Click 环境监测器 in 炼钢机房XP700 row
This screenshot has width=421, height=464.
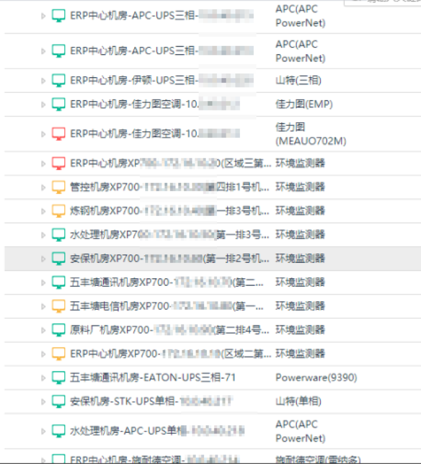pyautogui.click(x=300, y=211)
